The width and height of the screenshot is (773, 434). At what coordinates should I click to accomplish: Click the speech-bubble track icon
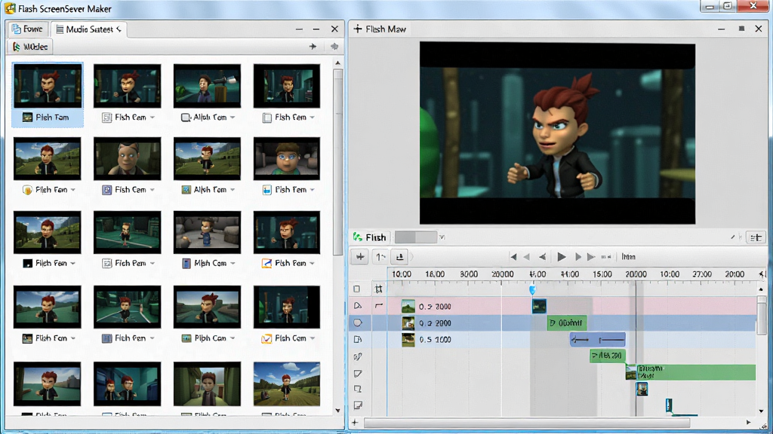click(358, 390)
